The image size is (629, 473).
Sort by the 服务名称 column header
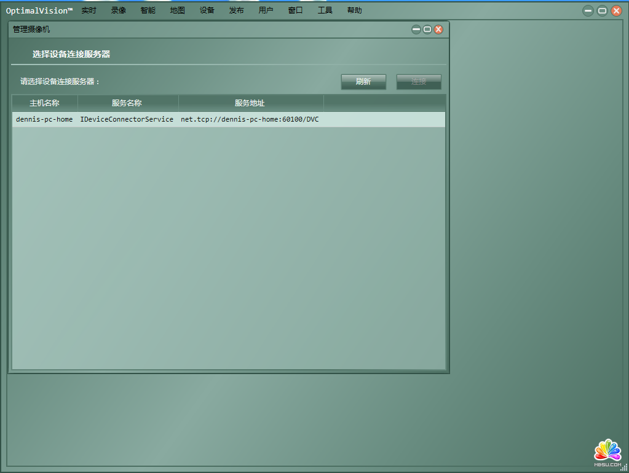coord(127,103)
